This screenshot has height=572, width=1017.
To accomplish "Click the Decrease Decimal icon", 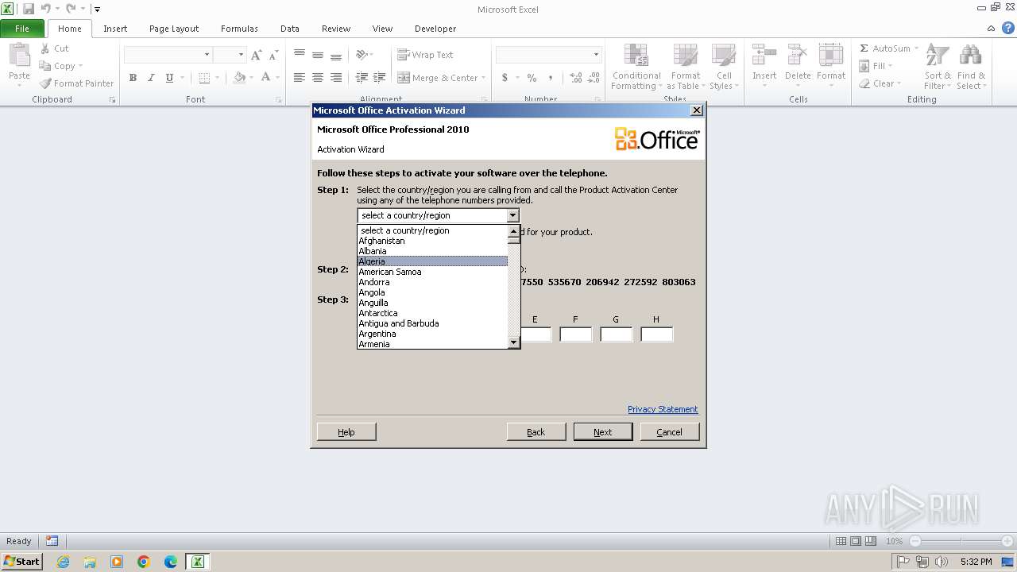I will [595, 78].
